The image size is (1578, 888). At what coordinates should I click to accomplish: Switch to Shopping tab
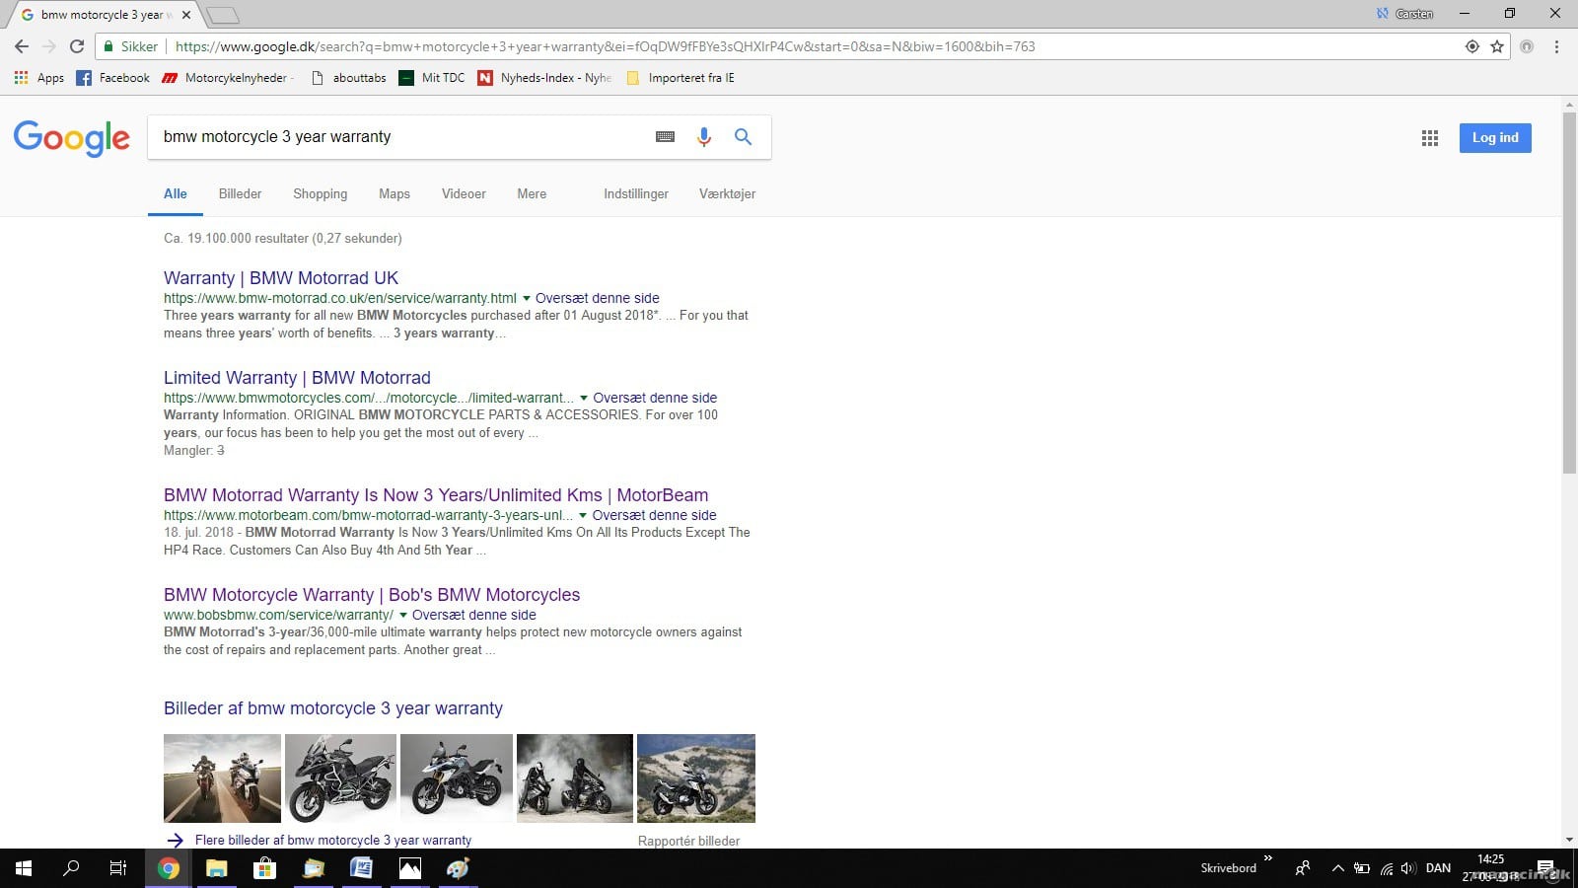(x=321, y=194)
